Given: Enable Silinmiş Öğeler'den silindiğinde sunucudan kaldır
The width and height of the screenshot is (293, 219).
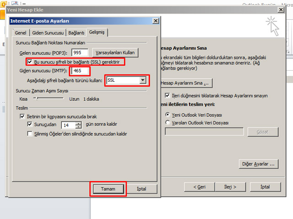Looking at the screenshot, I should pos(30,134).
